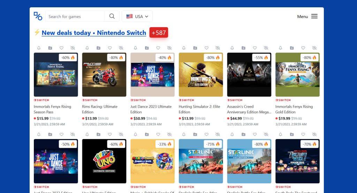
Task: Click the percent logo home icon
Action: [38, 16]
